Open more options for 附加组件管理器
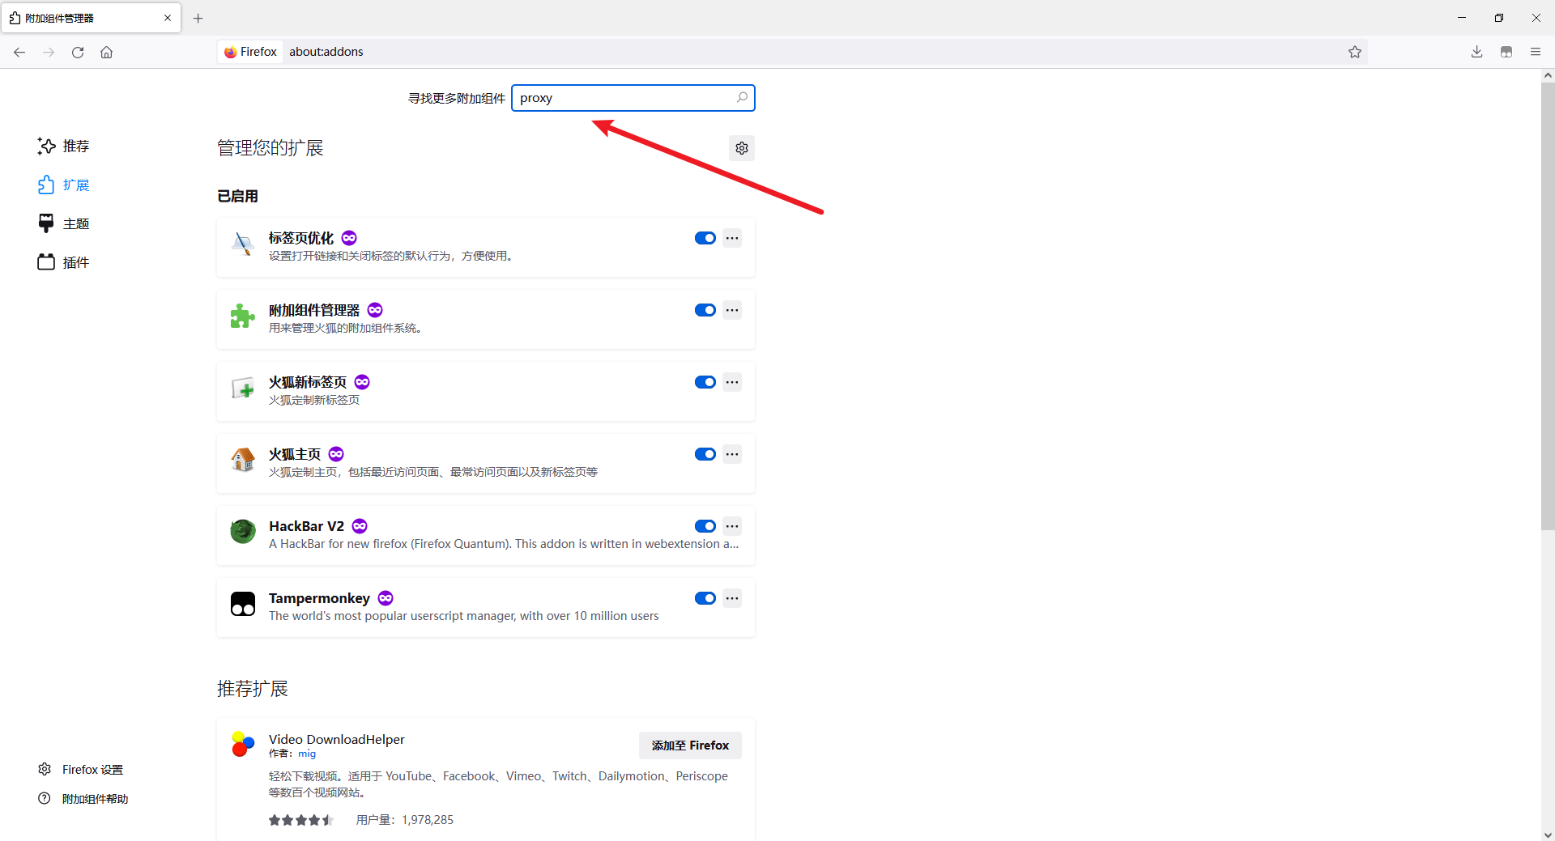This screenshot has width=1555, height=841. (732, 310)
